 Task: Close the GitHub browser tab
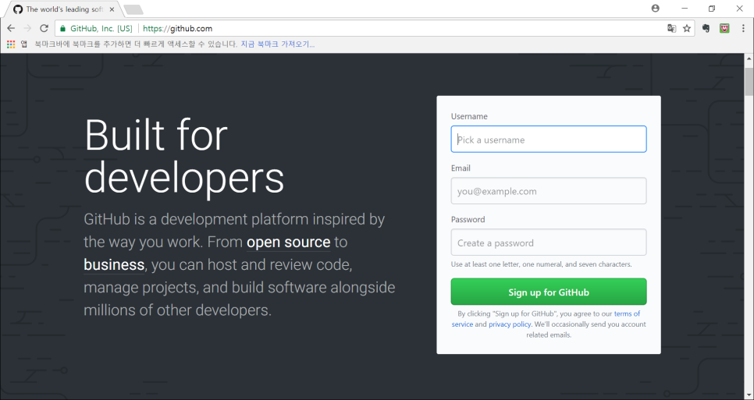(x=112, y=9)
